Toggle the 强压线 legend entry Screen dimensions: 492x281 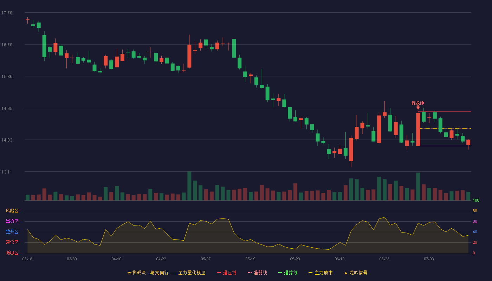click(x=227, y=273)
